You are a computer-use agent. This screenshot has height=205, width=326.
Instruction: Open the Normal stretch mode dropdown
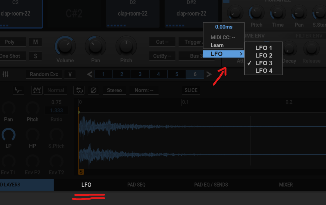(56, 90)
